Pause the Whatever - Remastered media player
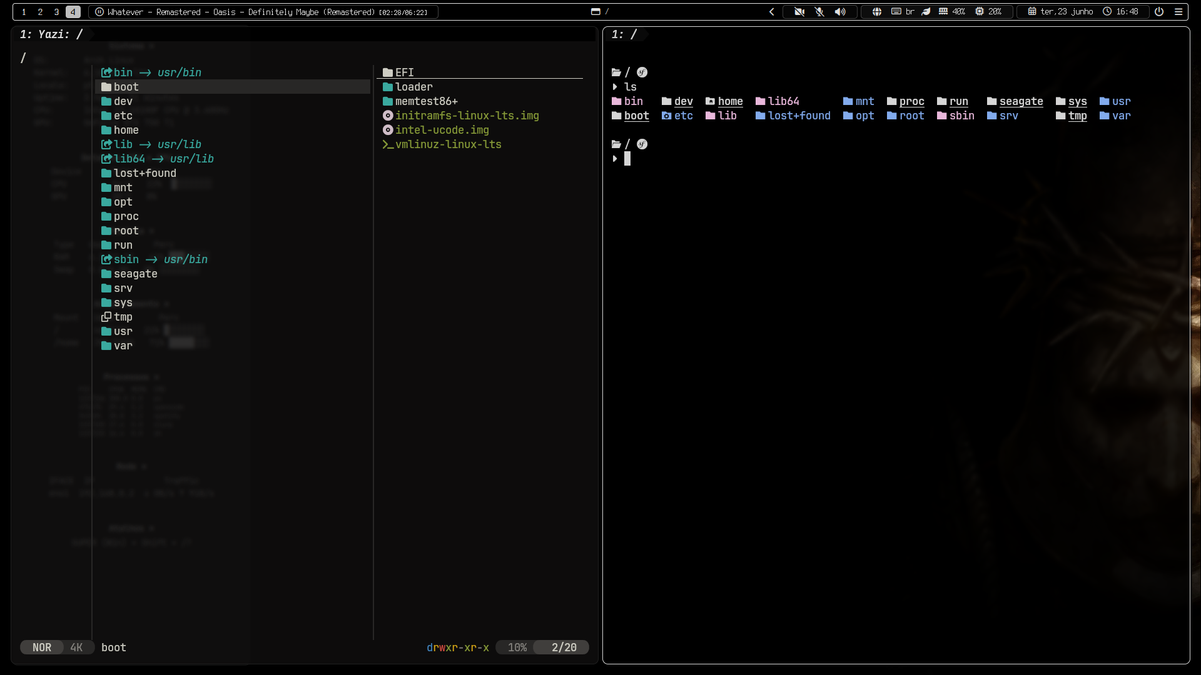The height and width of the screenshot is (675, 1201). tap(99, 12)
